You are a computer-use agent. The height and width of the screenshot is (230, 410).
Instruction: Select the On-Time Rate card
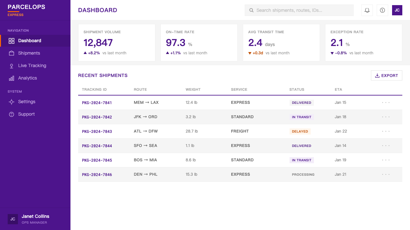pos(199,42)
